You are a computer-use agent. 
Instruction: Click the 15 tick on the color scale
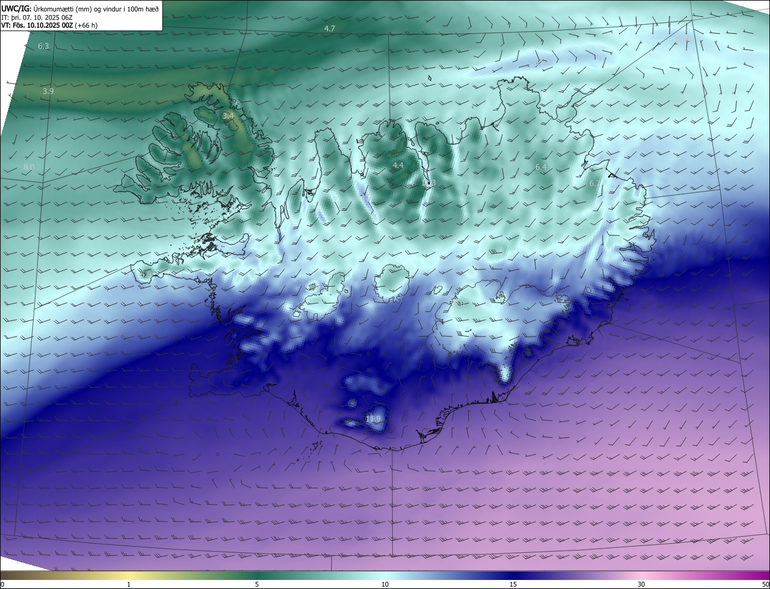pos(513,584)
